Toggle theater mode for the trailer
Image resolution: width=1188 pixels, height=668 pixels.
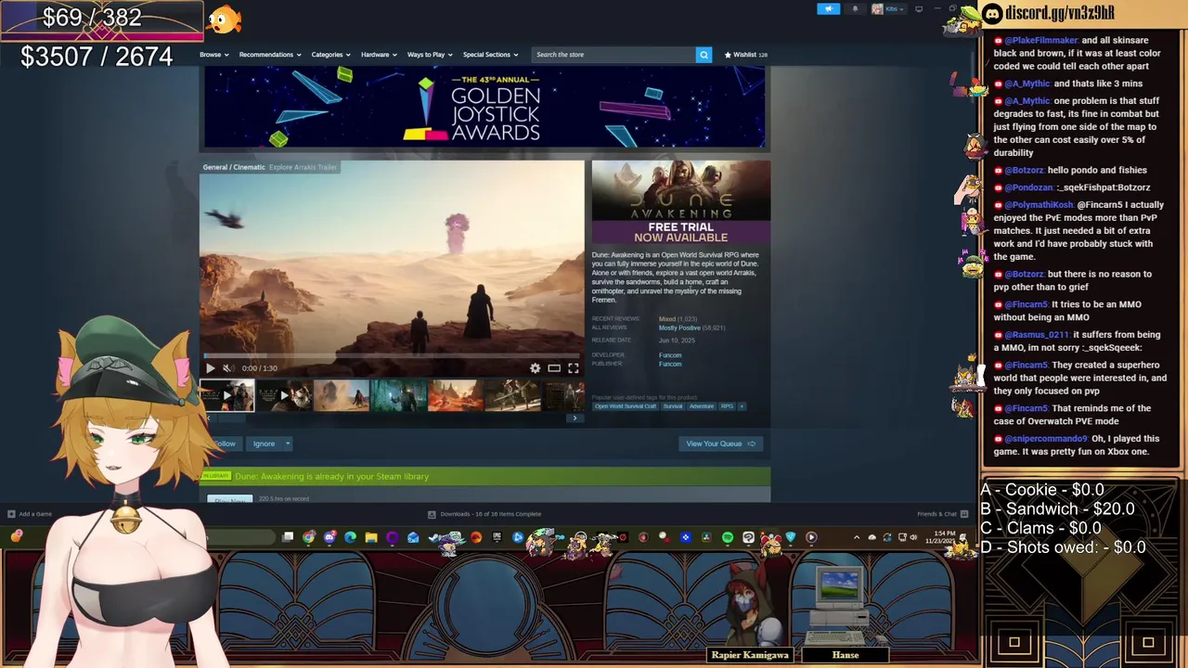pos(554,368)
